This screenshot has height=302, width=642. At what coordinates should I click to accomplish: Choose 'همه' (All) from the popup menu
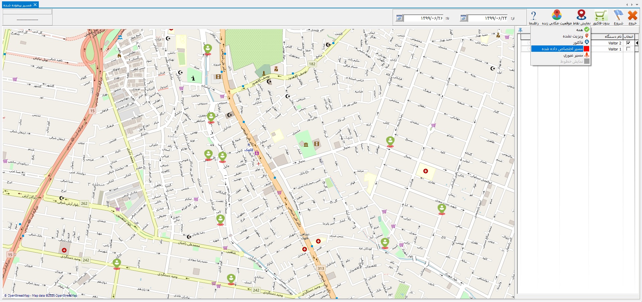click(579, 30)
